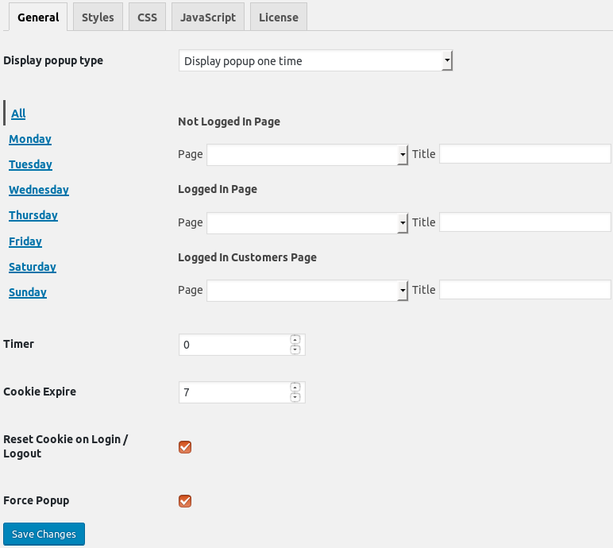Screen dimensions: 613x548
Task: Expand Logged In Customers Page dropdown
Action: coord(307,291)
